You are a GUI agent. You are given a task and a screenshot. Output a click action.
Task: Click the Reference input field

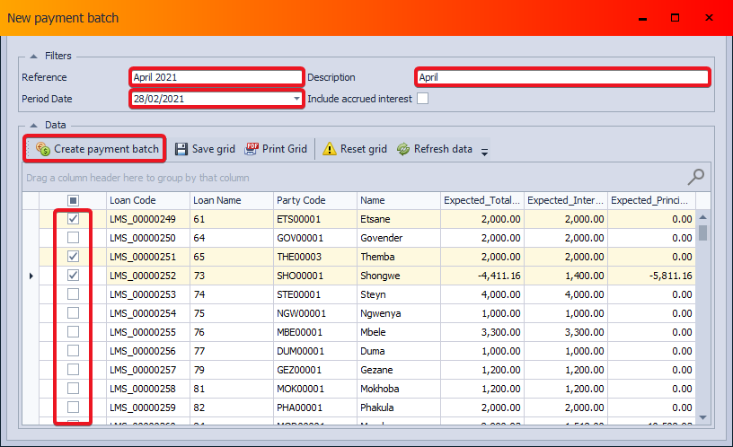click(216, 77)
